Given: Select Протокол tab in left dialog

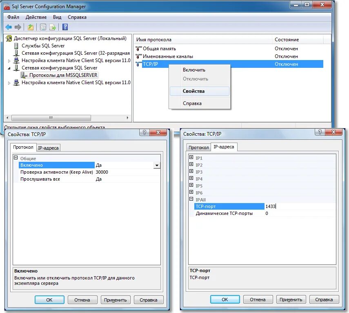Looking at the screenshot, I should (23, 147).
